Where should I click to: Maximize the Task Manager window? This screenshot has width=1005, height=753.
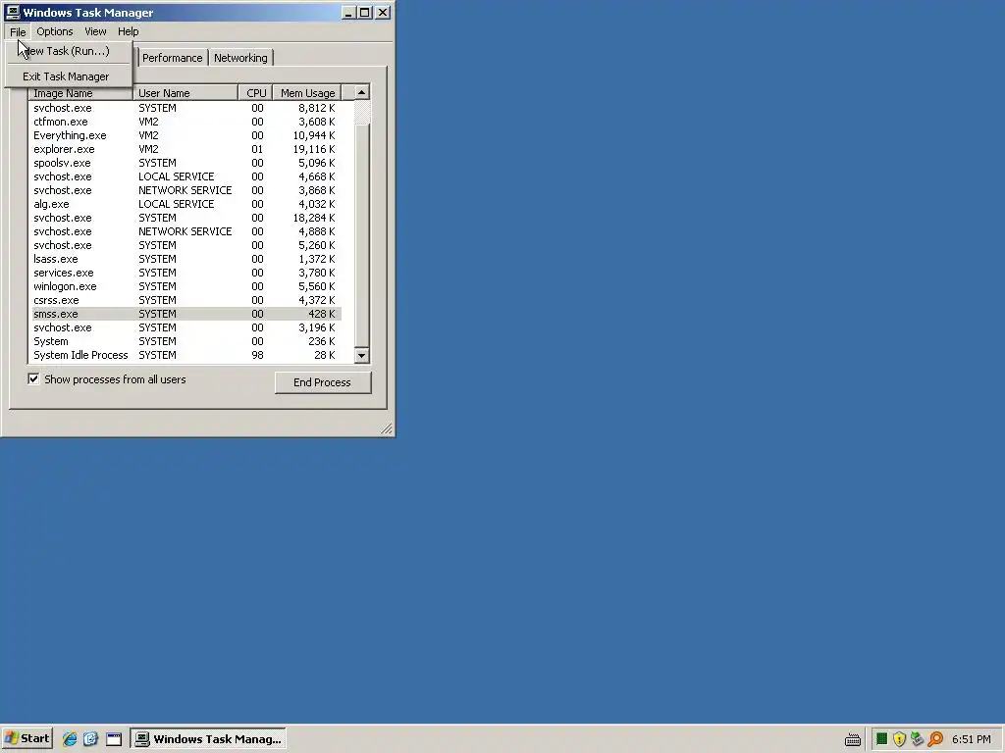(365, 12)
